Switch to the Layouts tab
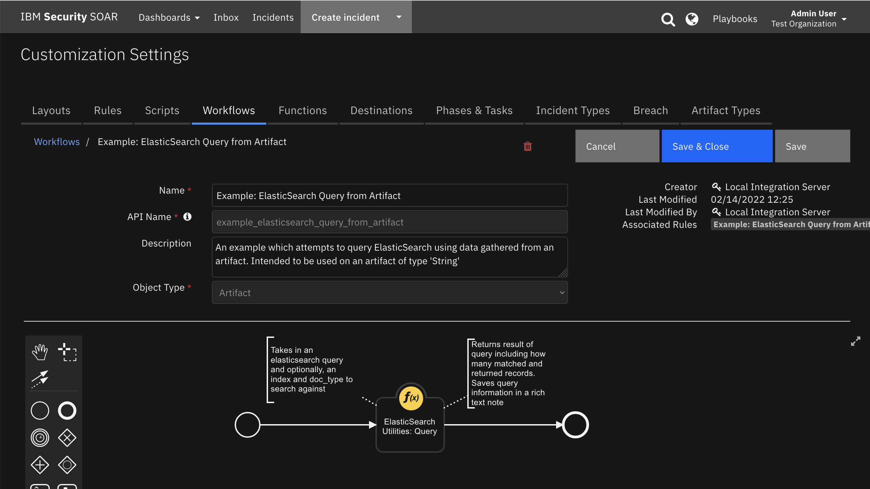 (51, 111)
